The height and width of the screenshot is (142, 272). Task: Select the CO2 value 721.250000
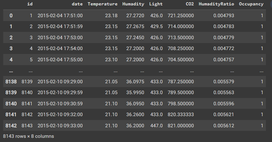[181, 15]
